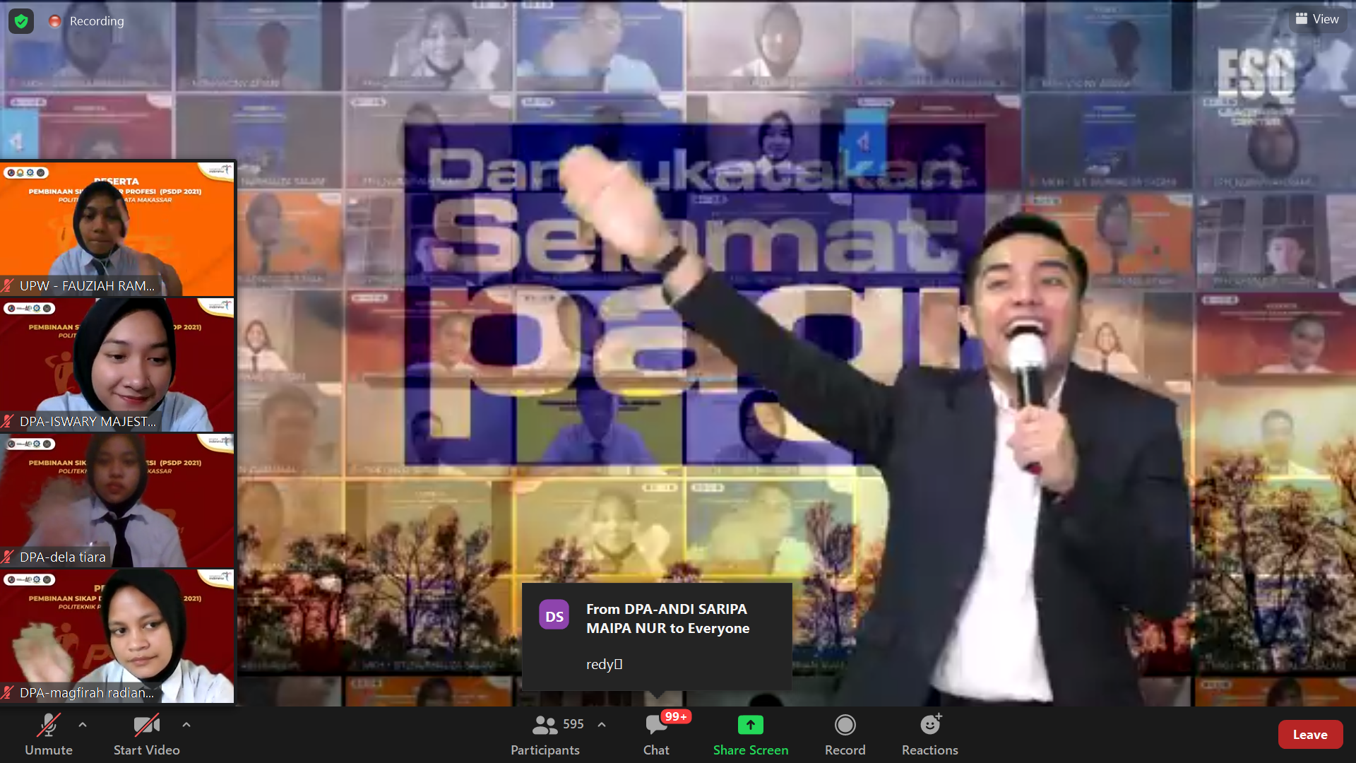Click the red Recording indicator
The image size is (1356, 763).
click(55, 21)
